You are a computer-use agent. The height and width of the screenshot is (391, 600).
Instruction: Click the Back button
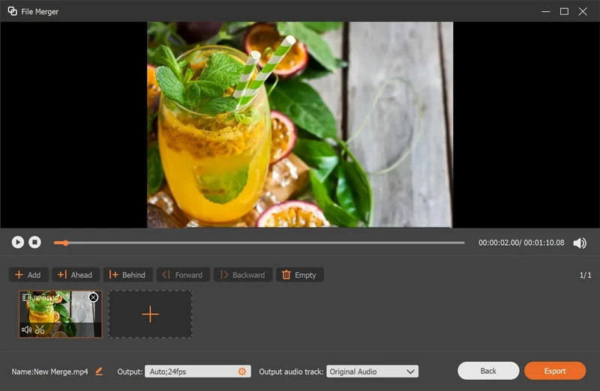tap(488, 371)
